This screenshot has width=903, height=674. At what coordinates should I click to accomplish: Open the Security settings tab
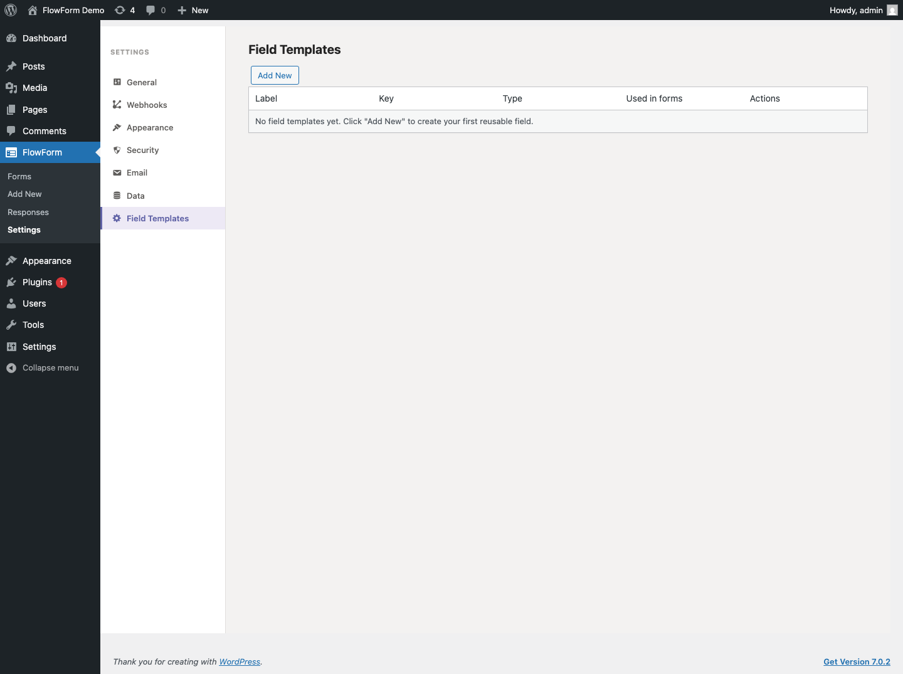pyautogui.click(x=163, y=150)
